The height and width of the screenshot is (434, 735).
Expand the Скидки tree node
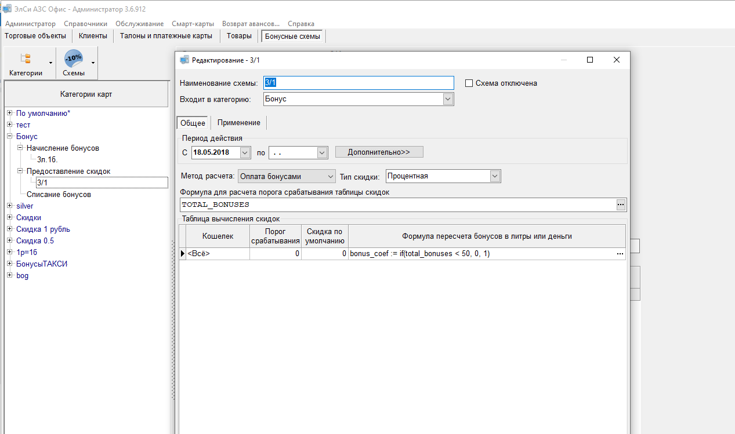pos(10,218)
